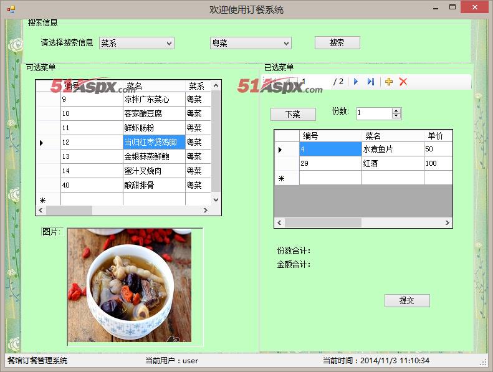Add new item with yellow plus icon
493x372 pixels.
[389, 82]
